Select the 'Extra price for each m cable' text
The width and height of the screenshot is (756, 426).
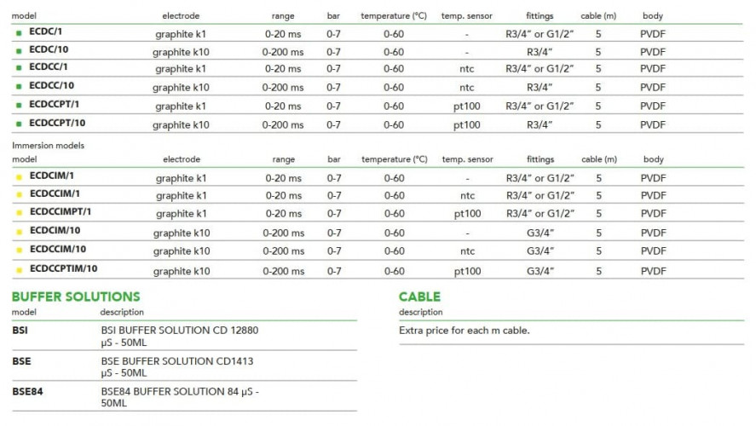click(x=464, y=330)
